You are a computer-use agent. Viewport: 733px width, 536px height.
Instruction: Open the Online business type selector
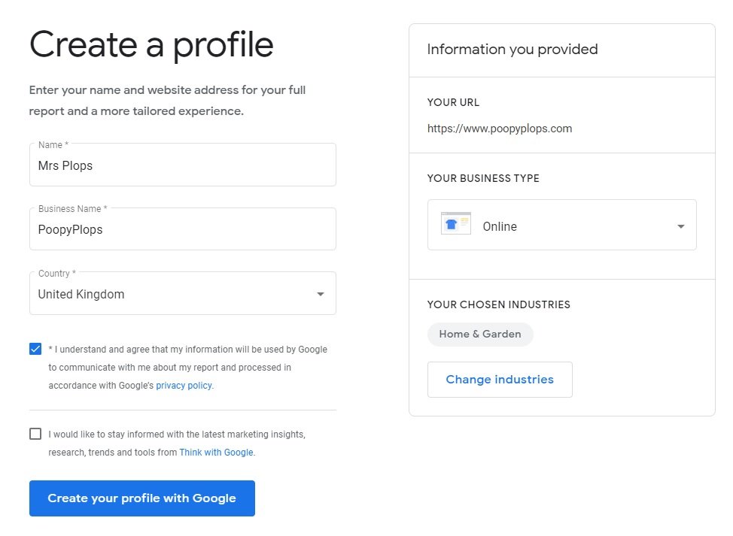pyautogui.click(x=561, y=225)
